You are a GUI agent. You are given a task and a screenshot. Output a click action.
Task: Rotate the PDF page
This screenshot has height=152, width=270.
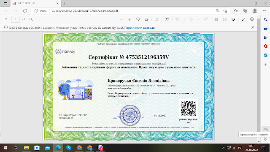[x=138, y=19]
